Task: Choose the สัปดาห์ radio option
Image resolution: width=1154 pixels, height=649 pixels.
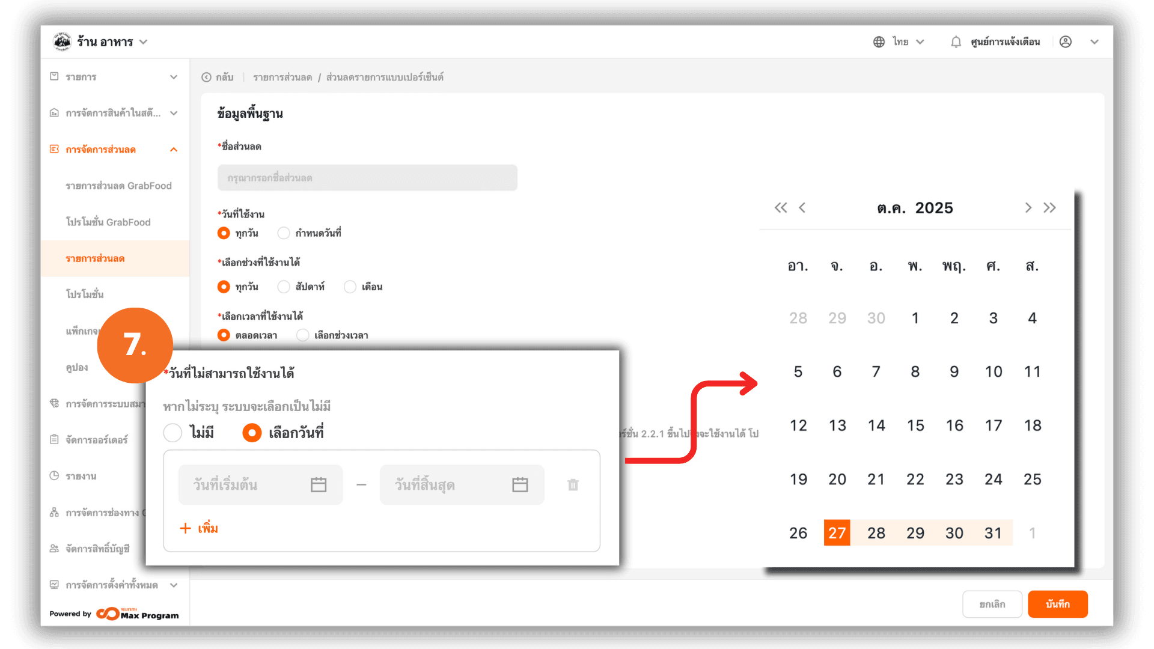Action: (284, 287)
